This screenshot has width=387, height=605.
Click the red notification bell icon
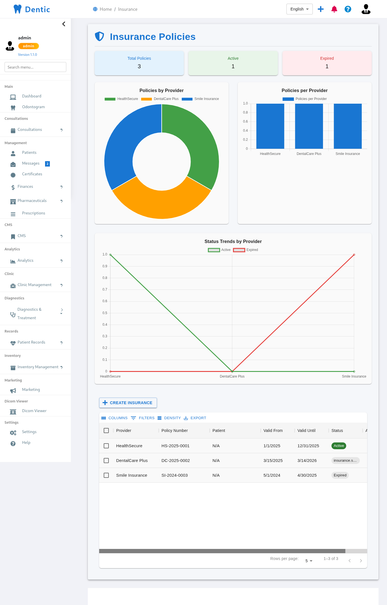tap(334, 9)
